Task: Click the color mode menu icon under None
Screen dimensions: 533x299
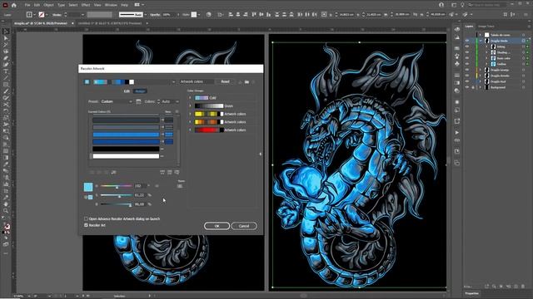Action: [x=180, y=186]
